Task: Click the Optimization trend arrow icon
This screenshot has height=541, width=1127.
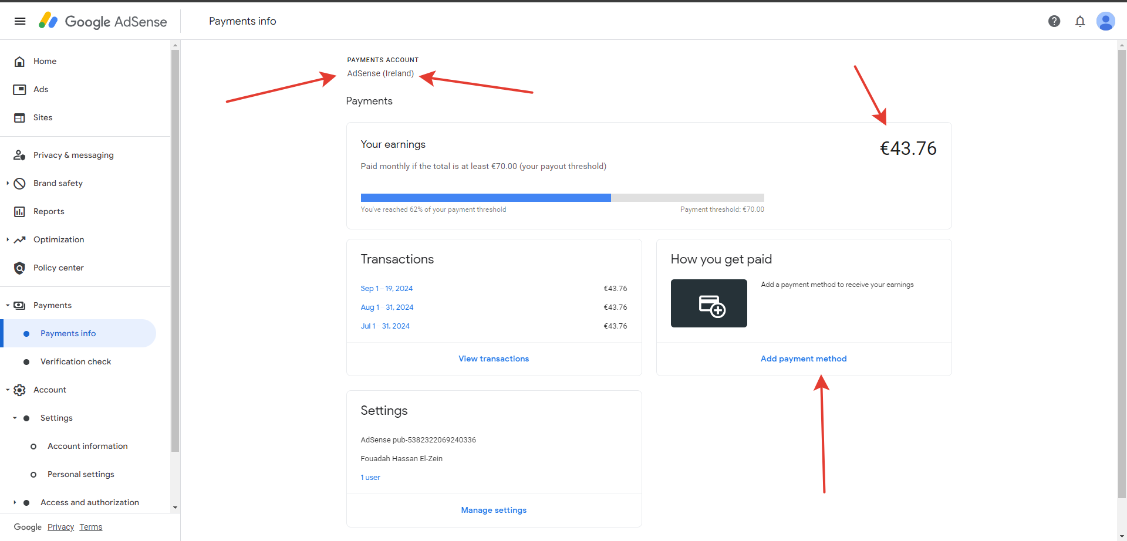Action: 19,239
